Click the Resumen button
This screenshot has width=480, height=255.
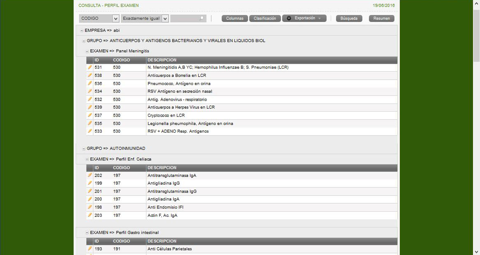[x=381, y=18]
